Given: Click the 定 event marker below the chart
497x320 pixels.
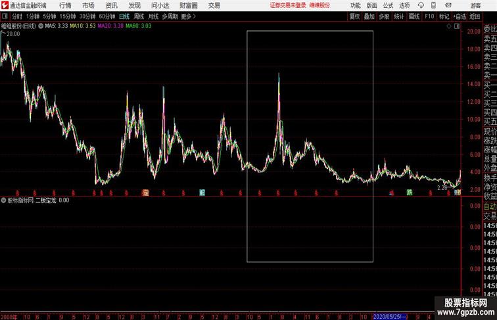Looking at the screenshot, I should pyautogui.click(x=146, y=193).
